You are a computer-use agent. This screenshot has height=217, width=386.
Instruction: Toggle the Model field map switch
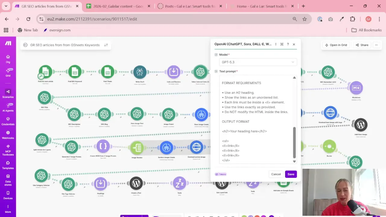pyautogui.click(x=216, y=55)
